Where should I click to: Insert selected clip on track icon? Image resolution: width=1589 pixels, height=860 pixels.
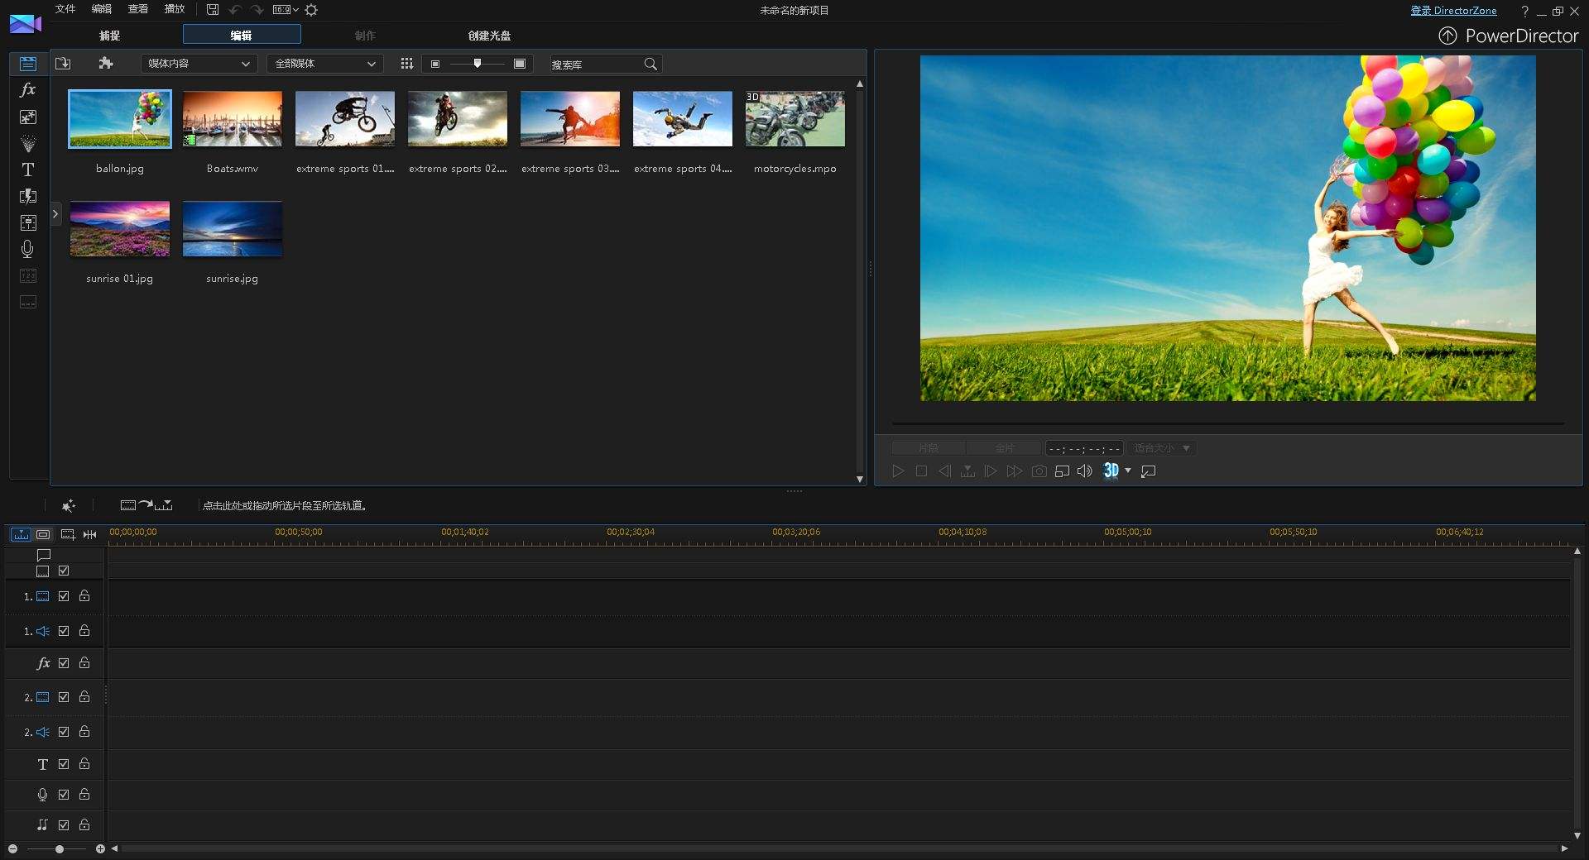pos(146,504)
